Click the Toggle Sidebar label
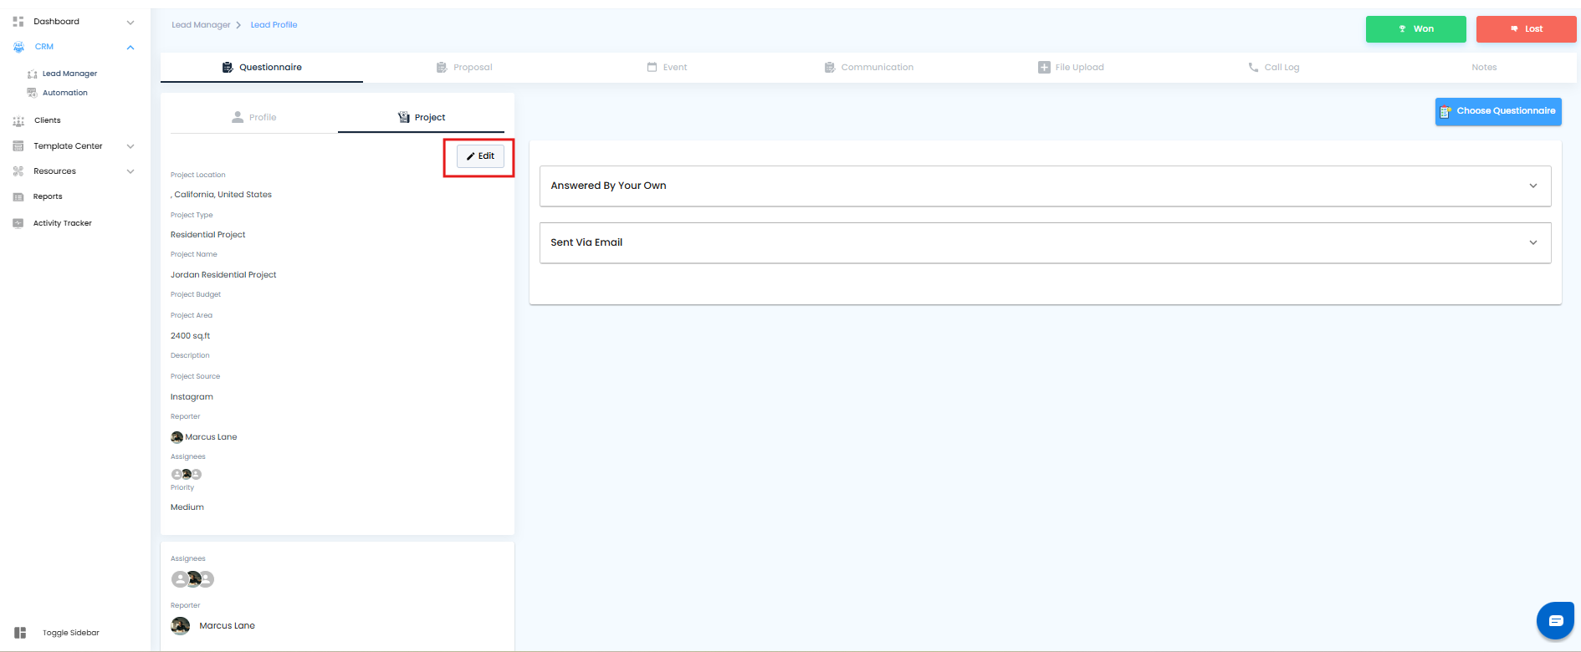1581x652 pixels. (71, 633)
